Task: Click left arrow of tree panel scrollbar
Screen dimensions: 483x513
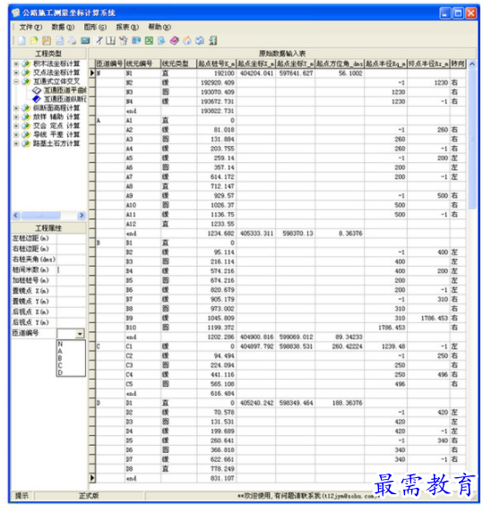Action: (x=16, y=215)
